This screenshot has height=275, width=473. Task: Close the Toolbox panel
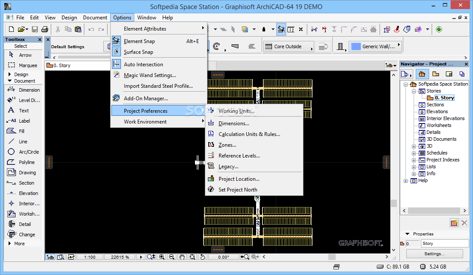tap(40, 40)
